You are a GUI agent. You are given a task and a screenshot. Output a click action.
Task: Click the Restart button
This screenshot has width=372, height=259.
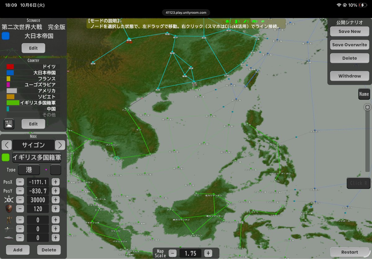(349, 252)
